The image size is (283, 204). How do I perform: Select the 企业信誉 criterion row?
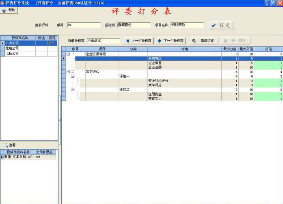(x=179, y=63)
